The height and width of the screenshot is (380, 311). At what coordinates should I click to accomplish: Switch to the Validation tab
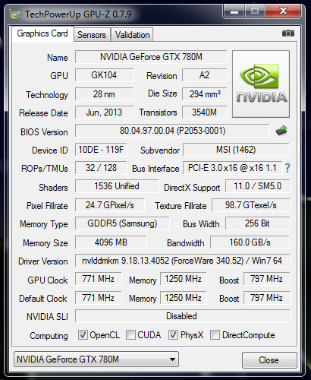[132, 35]
